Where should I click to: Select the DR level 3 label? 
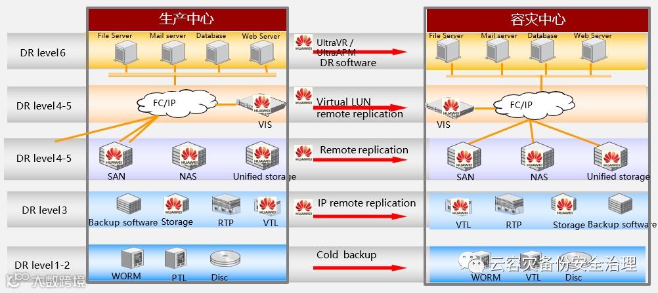pyautogui.click(x=45, y=210)
